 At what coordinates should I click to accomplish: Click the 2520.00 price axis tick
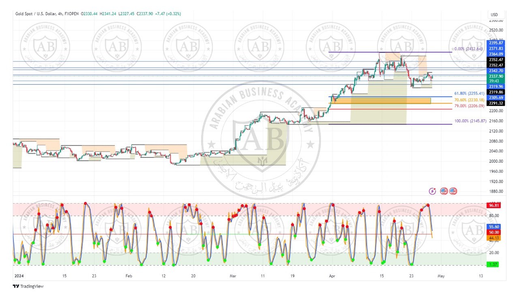tap(496, 30)
